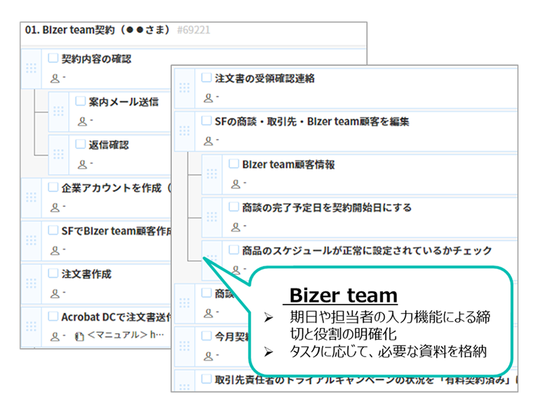Click assignee icon under 案内メール送信
This screenshot has height=414, width=538.
coord(82,121)
